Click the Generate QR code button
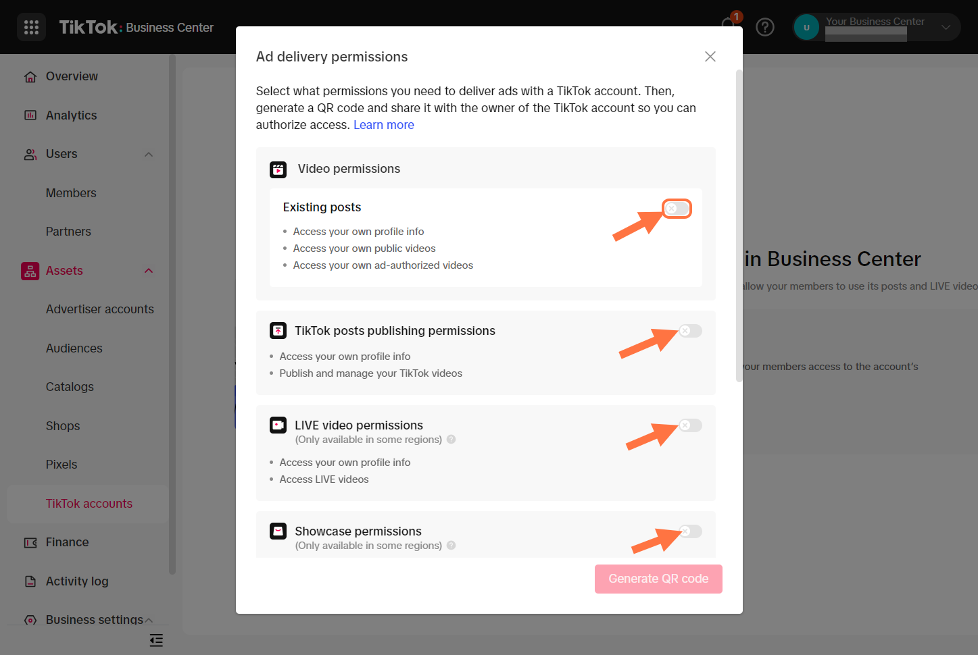Viewport: 978px width, 655px height. coord(658,579)
